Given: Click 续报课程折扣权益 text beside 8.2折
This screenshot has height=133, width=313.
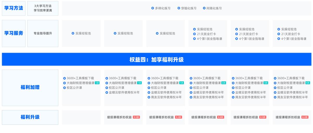Looking at the screenshot, I should [x=288, y=117].
